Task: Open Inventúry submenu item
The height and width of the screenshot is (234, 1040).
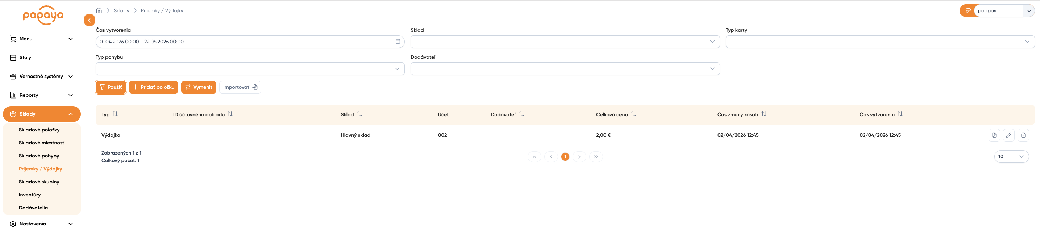Action: 29,195
